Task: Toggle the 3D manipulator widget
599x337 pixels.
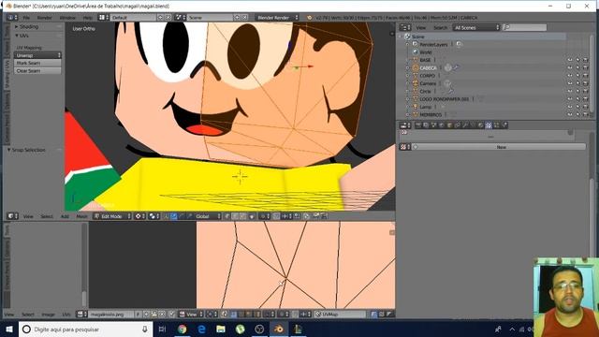Action: click(166, 216)
